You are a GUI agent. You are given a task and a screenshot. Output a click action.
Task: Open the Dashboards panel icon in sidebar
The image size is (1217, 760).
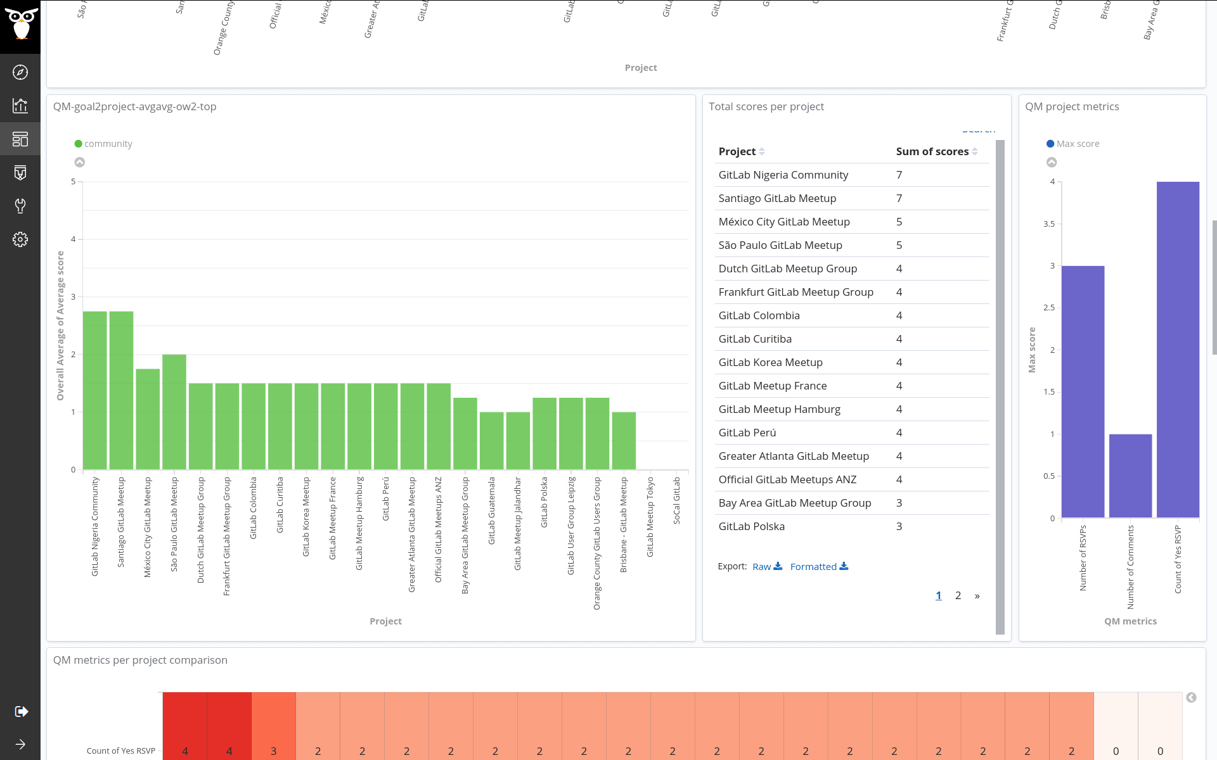(20, 139)
